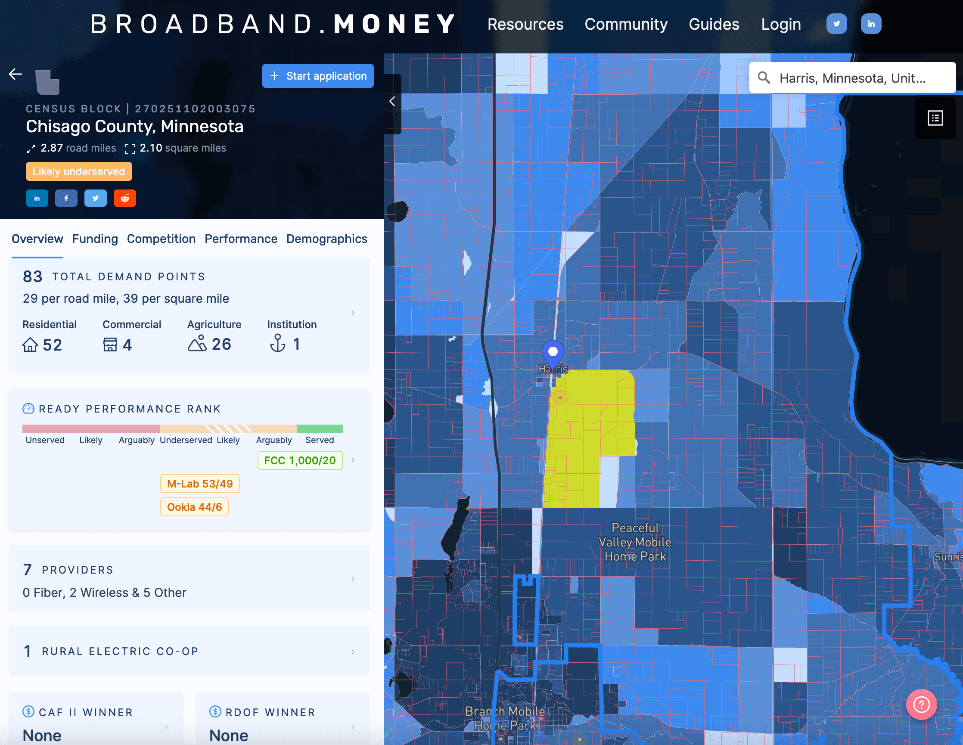Collapse the side panel with chevron
This screenshot has height=745, width=963.
(392, 102)
